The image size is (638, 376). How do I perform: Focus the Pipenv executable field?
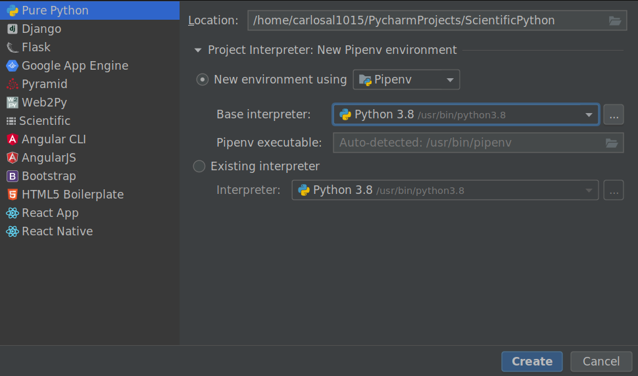click(478, 143)
